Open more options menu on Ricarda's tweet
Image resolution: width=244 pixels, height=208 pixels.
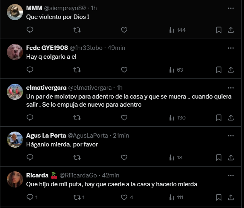pyautogui.click(x=231, y=175)
